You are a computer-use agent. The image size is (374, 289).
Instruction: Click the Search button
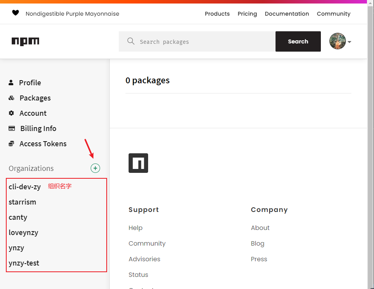[x=298, y=41]
